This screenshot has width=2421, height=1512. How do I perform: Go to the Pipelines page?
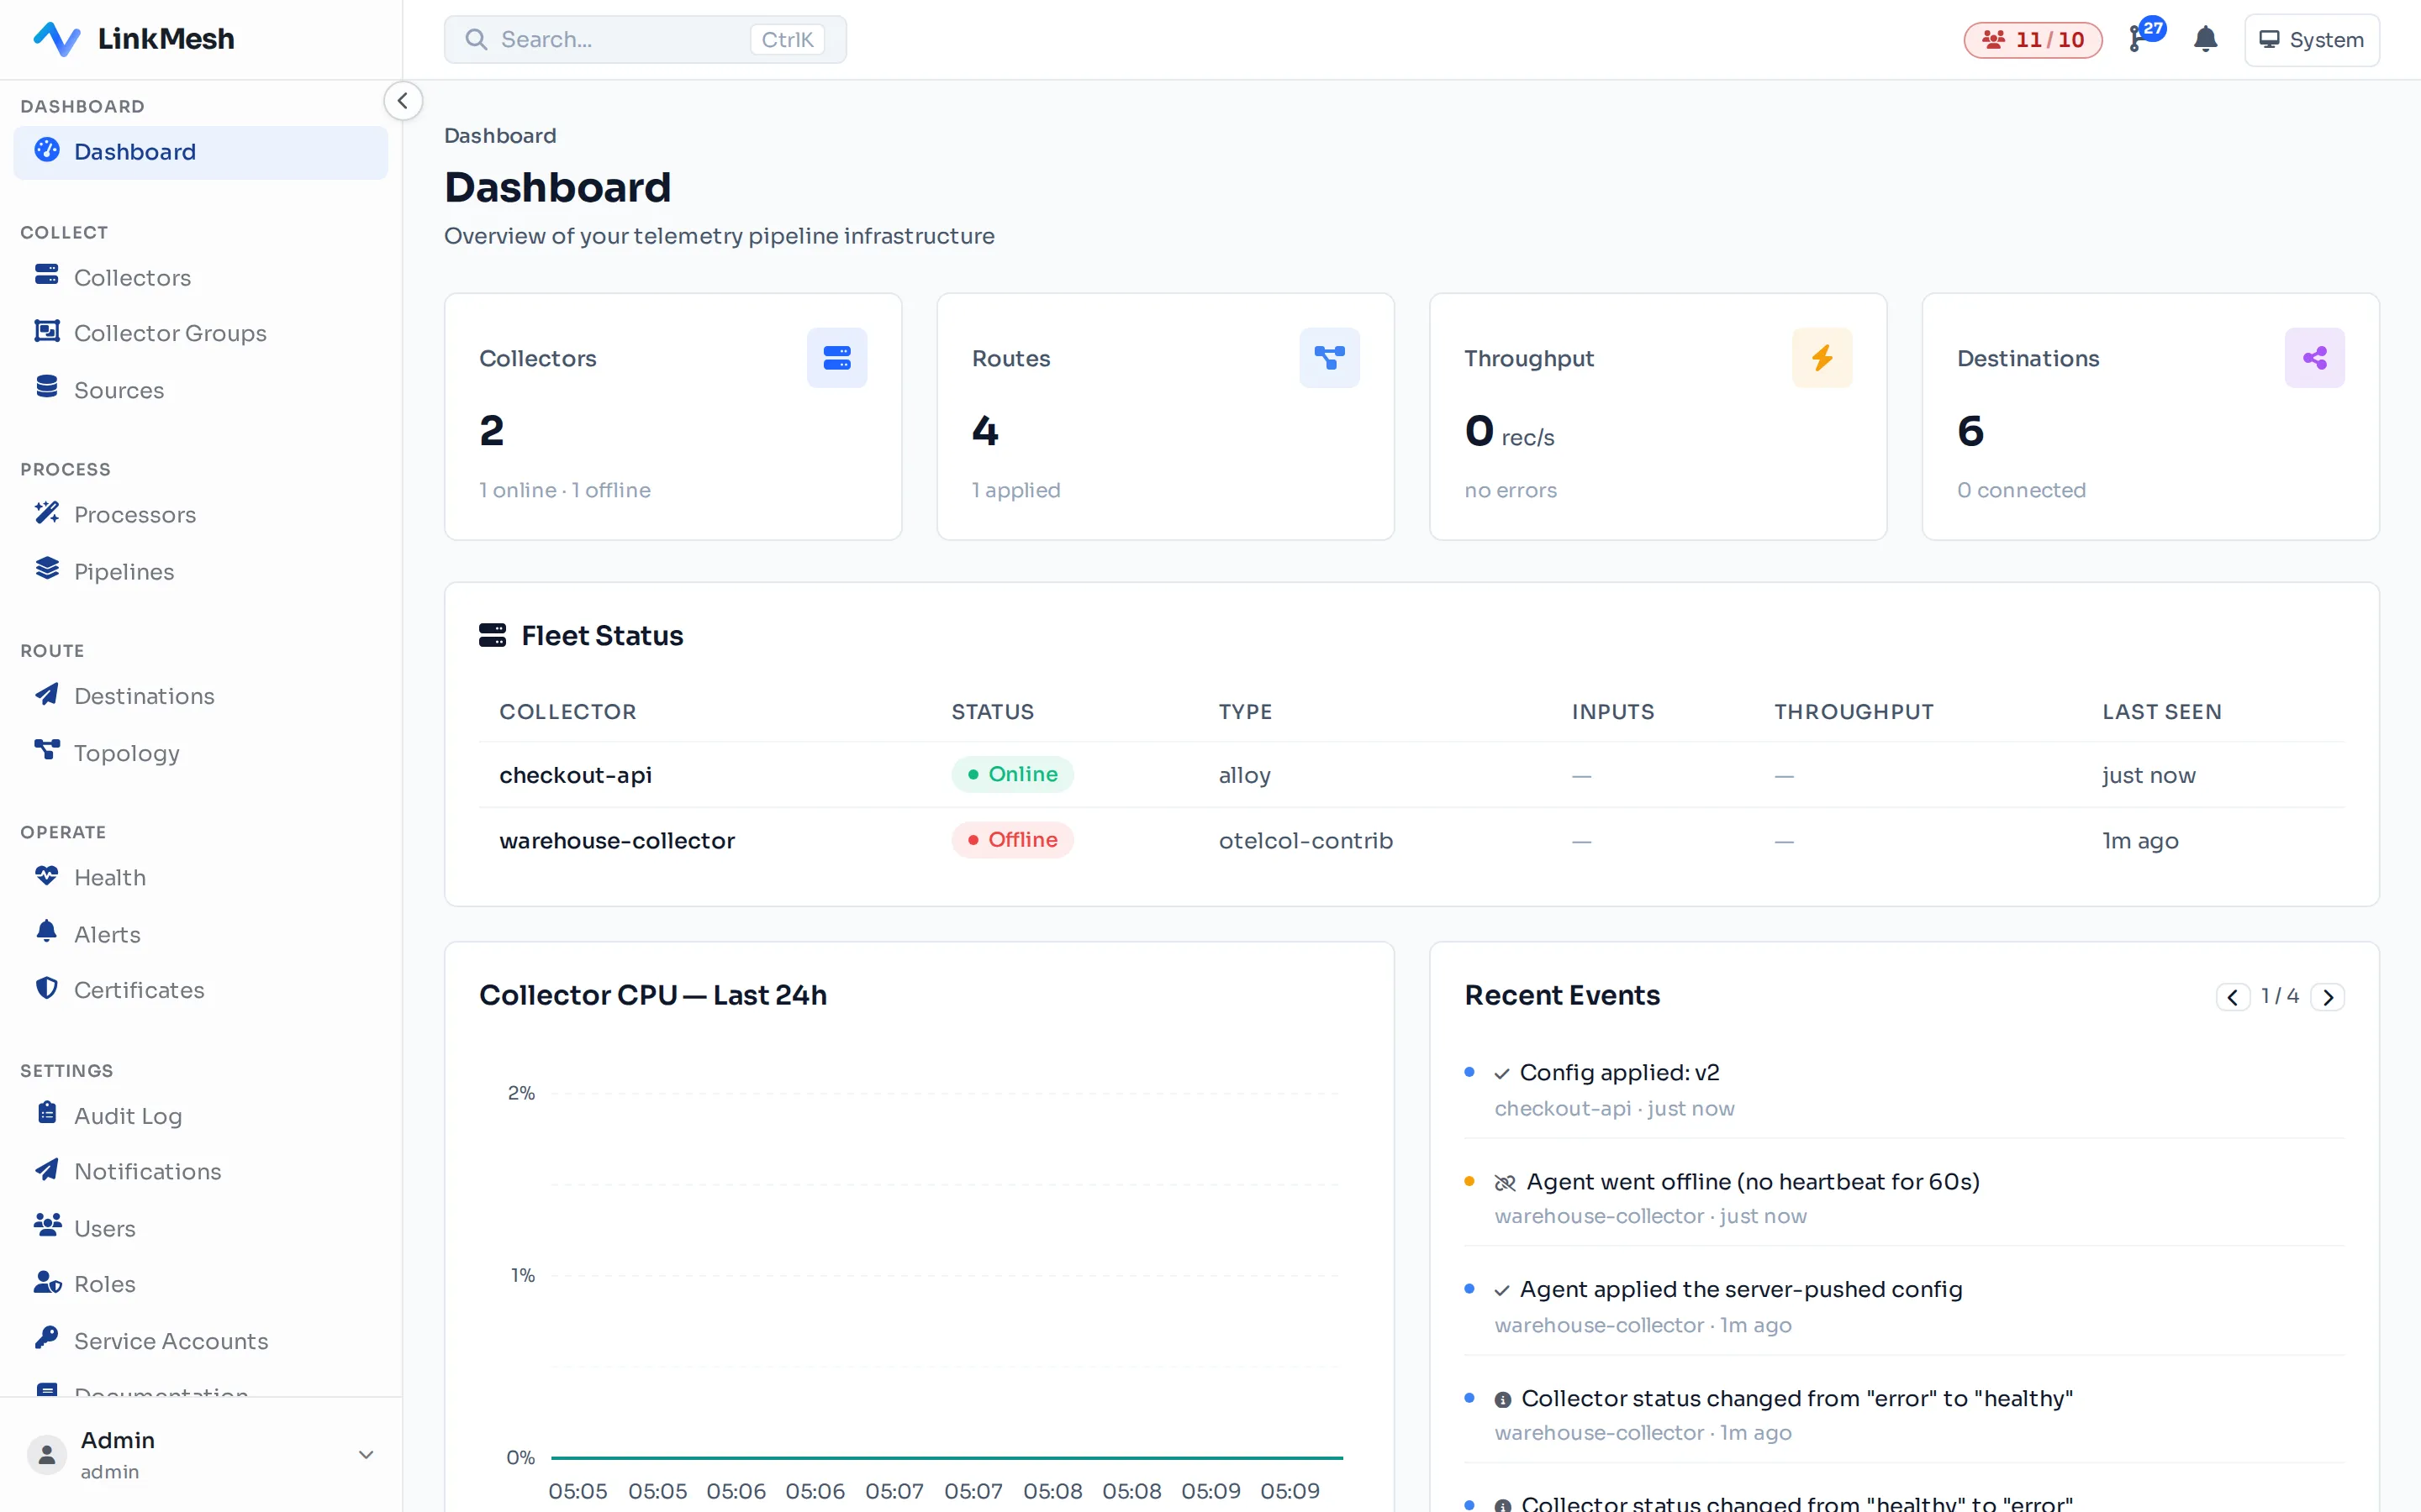click(x=200, y=571)
